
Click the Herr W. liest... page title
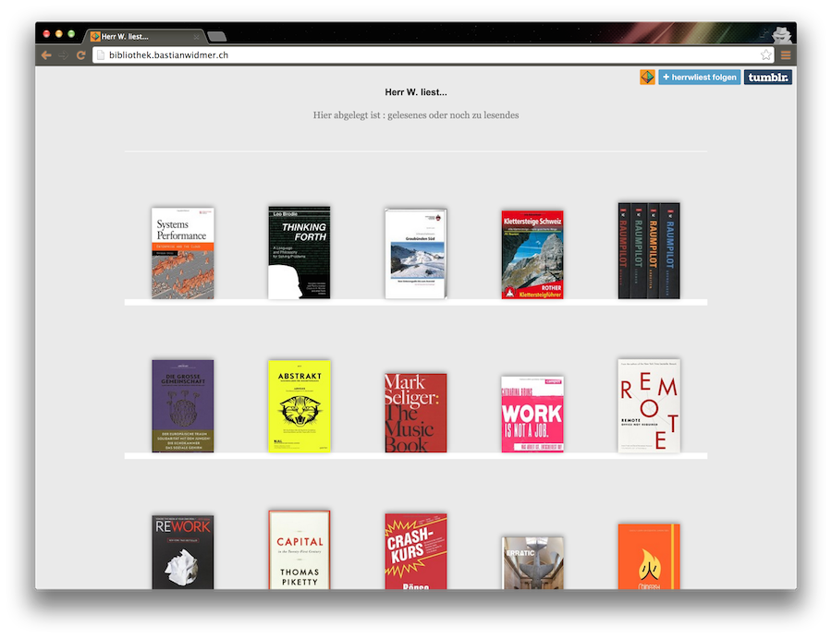(x=416, y=92)
